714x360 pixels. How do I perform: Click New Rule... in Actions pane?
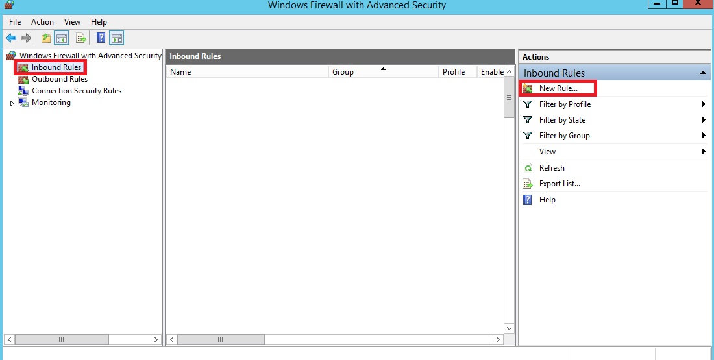[558, 88]
